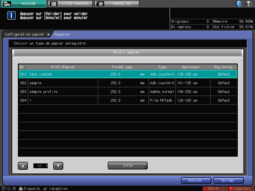Select profile row 004
This screenshot has width=255, height=191.
128,100
